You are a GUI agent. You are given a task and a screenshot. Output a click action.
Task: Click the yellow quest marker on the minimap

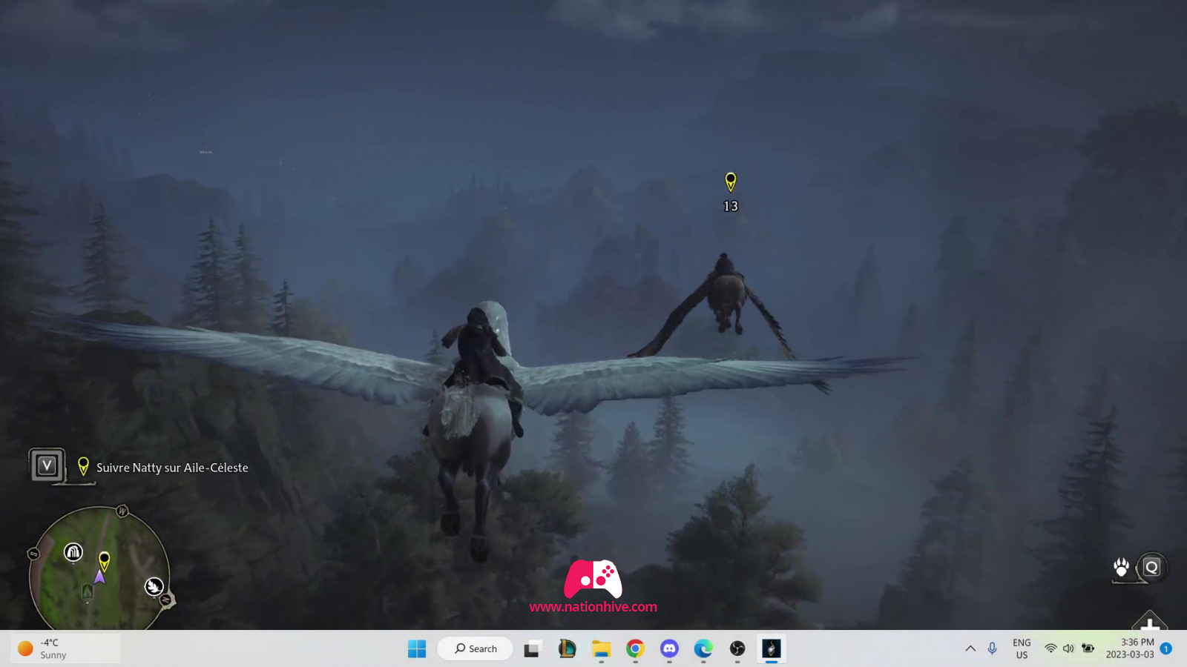tap(105, 562)
